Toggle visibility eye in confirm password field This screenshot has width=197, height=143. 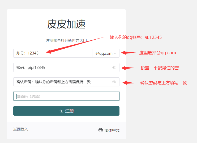click(x=114, y=82)
